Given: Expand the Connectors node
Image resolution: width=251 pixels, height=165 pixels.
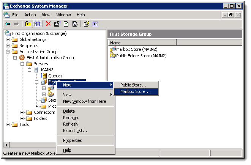Looking at the screenshot, I should click(22, 112).
